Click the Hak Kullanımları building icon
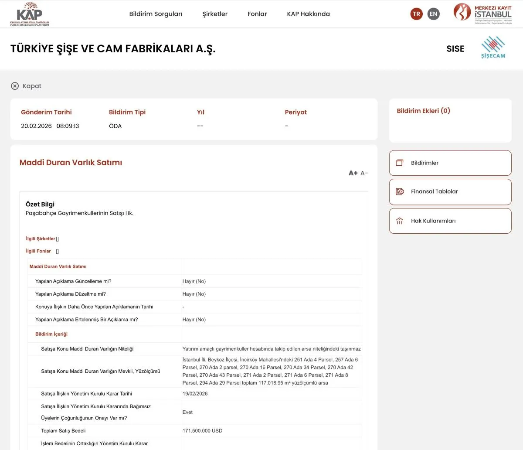This screenshot has width=523, height=450. [399, 221]
